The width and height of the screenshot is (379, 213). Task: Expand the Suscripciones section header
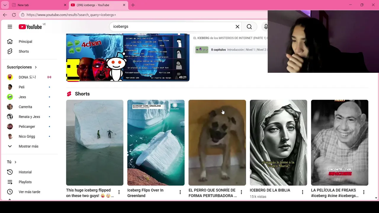22,67
